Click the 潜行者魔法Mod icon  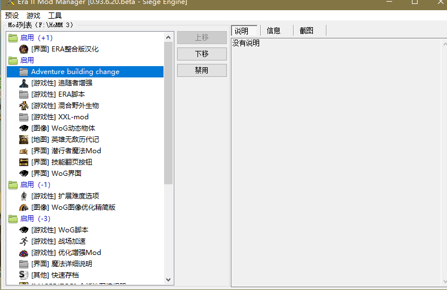[x=24, y=151]
